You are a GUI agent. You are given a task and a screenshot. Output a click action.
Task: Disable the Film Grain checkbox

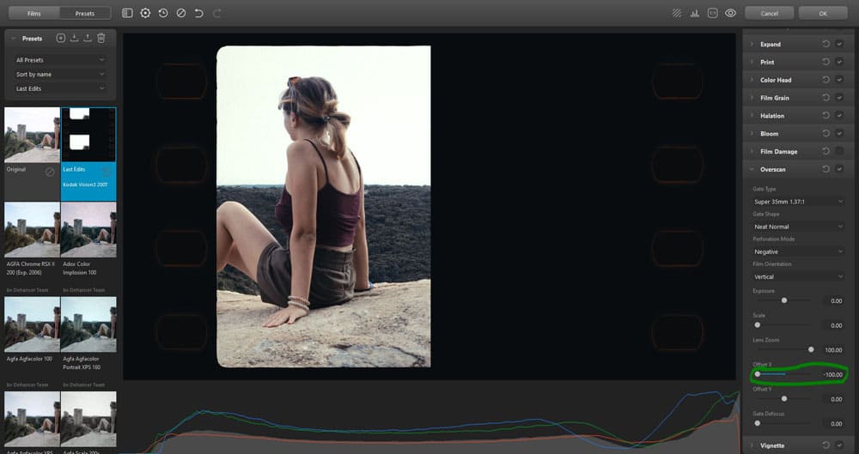(x=839, y=98)
